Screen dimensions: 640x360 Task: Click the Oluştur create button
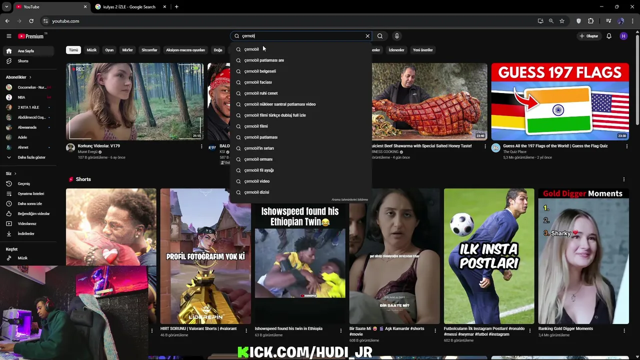tap(588, 36)
